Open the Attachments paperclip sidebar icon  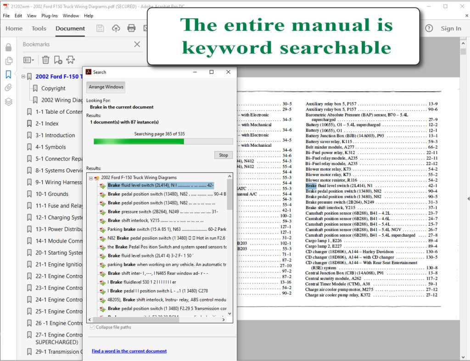pos(9,88)
